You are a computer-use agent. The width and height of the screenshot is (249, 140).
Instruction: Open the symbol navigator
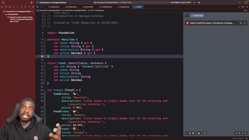pos(10,7)
